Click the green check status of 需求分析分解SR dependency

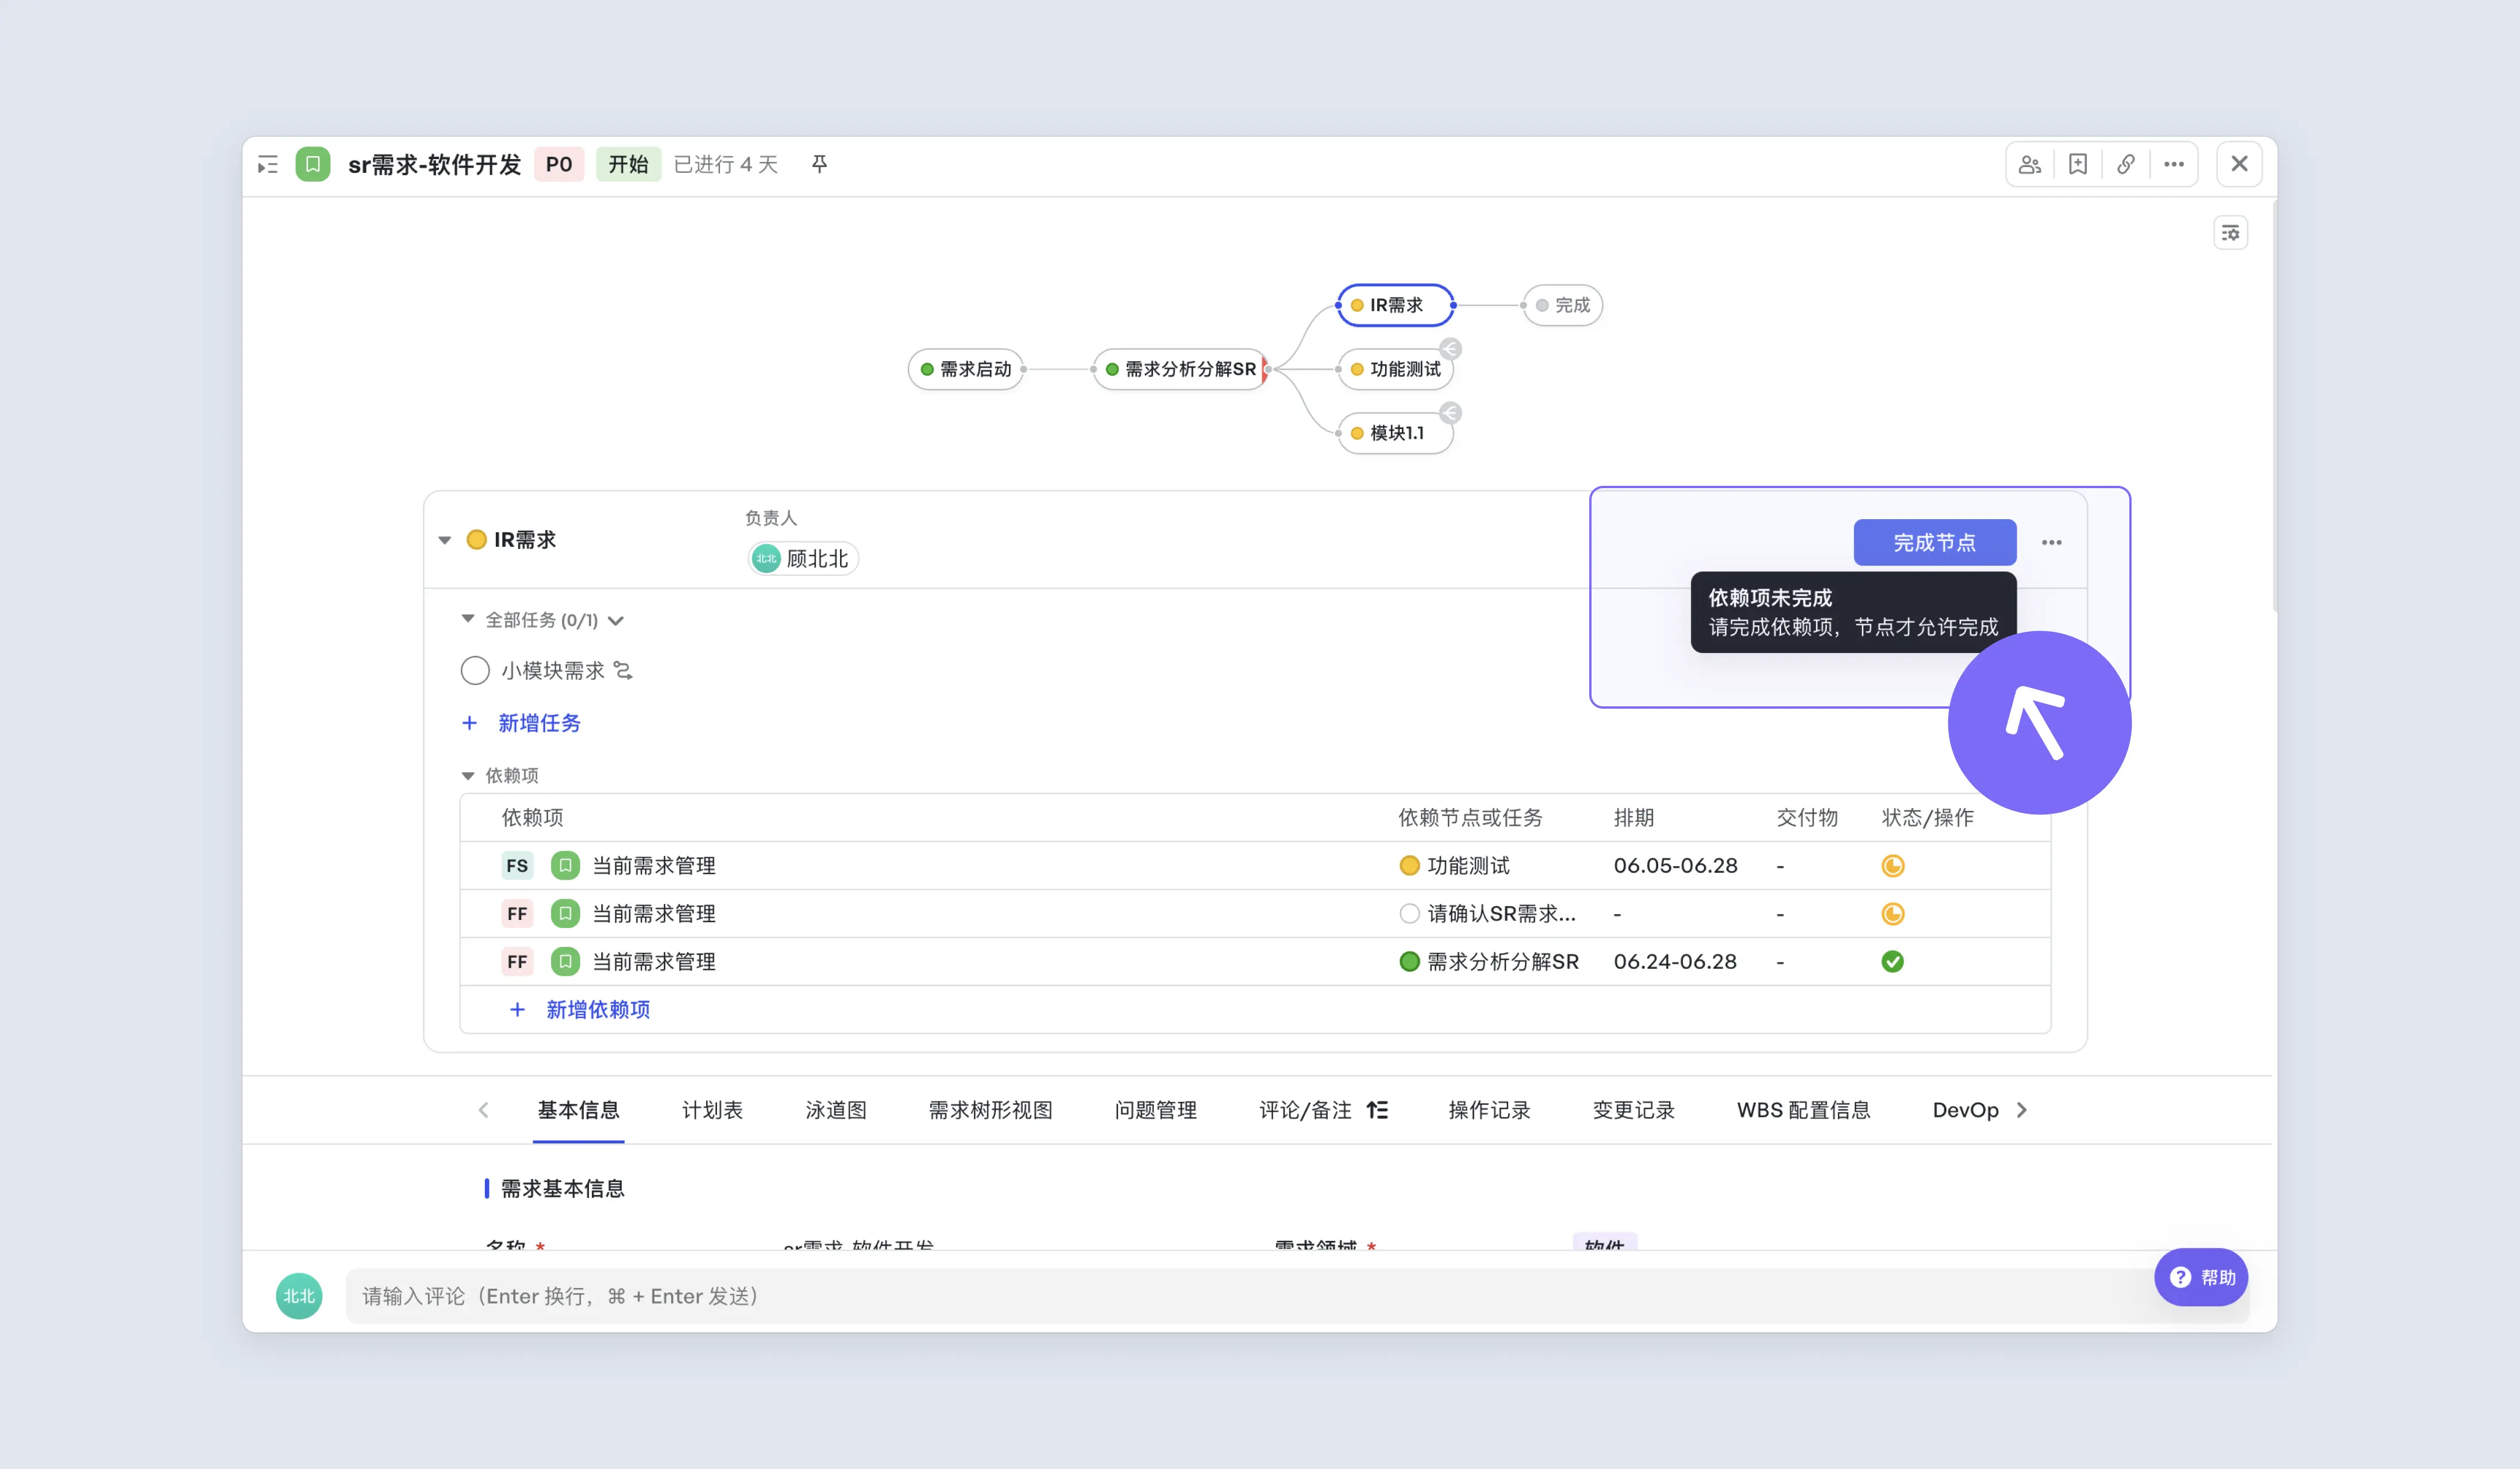(x=1893, y=961)
